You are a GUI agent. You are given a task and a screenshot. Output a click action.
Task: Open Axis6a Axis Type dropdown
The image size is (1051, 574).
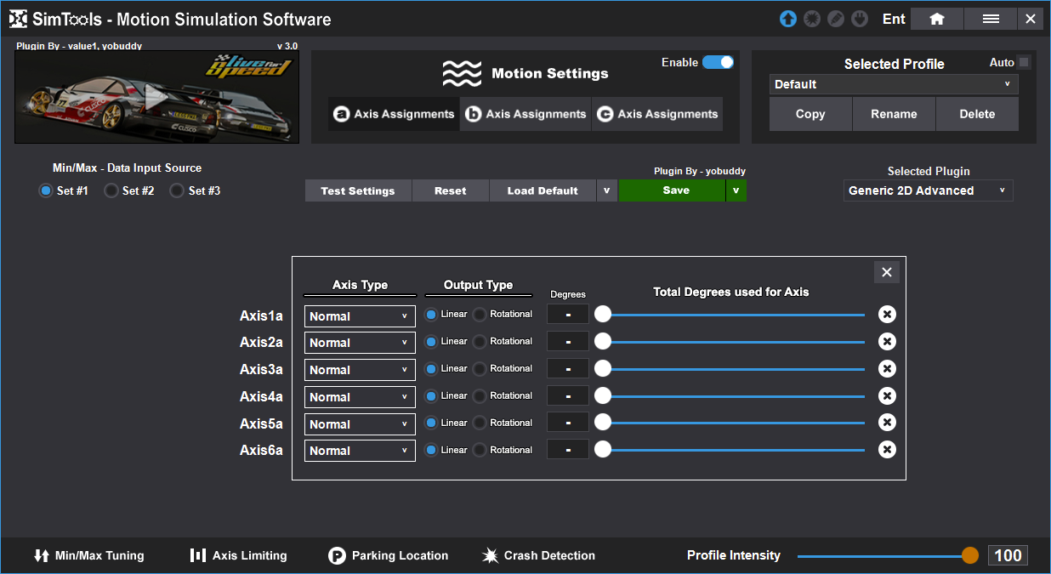[360, 451]
